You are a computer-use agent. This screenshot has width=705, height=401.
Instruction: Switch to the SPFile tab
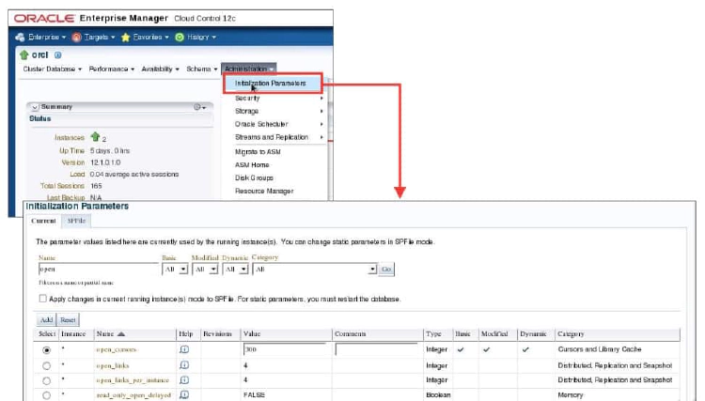point(76,221)
